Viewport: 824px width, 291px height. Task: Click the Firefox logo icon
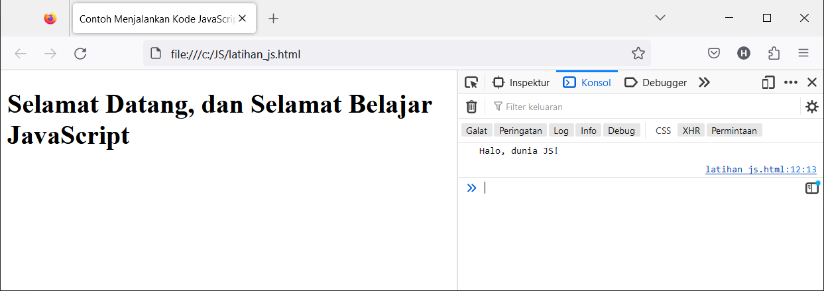pos(50,19)
